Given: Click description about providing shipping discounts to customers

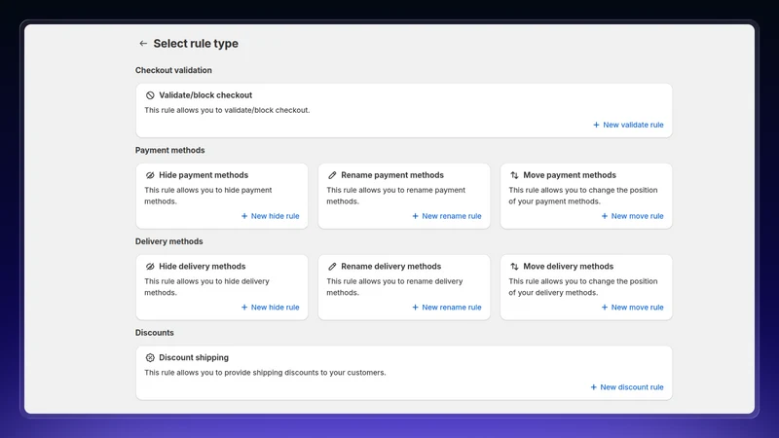Looking at the screenshot, I should 265,373.
